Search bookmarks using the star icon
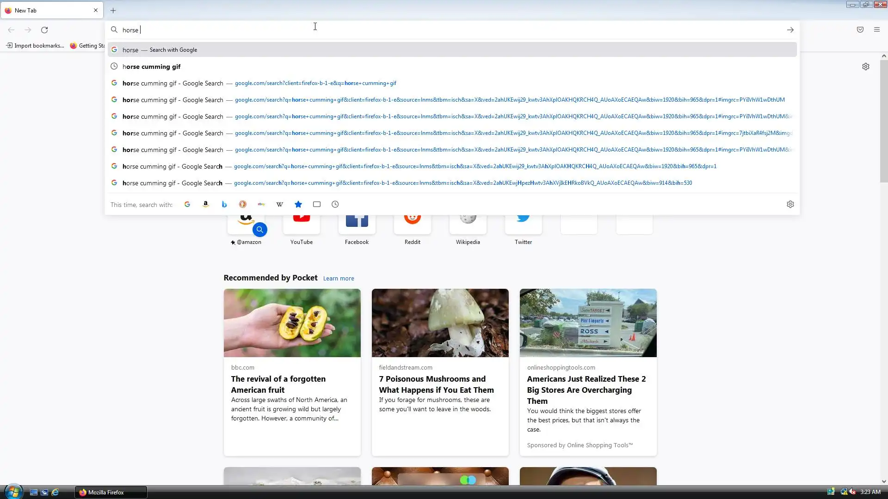Screen dimensions: 888x499 coord(298,204)
